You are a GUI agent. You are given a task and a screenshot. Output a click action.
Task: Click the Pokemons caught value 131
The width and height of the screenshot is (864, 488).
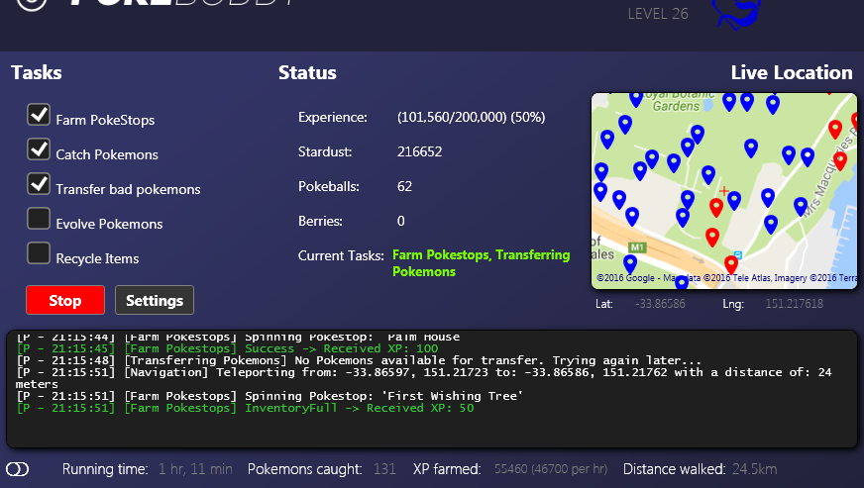(x=384, y=469)
